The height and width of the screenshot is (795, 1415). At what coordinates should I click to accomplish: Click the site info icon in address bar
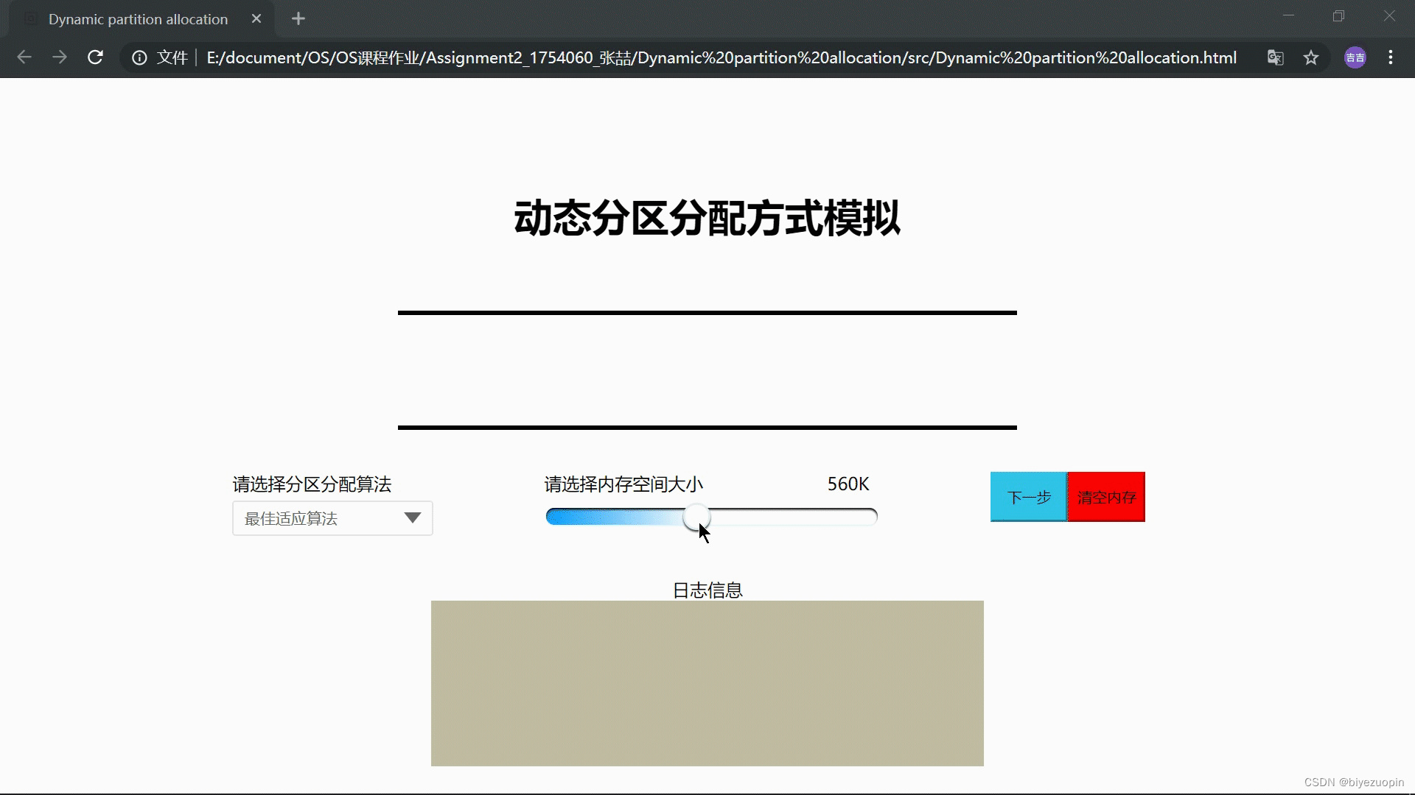click(139, 57)
